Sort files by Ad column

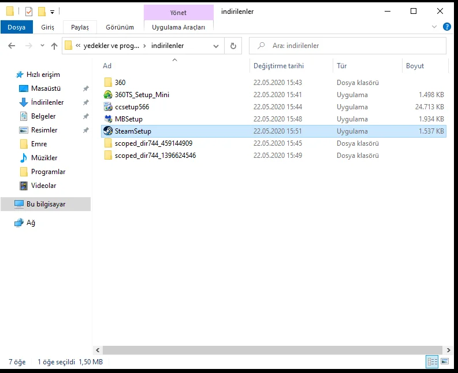click(x=107, y=66)
